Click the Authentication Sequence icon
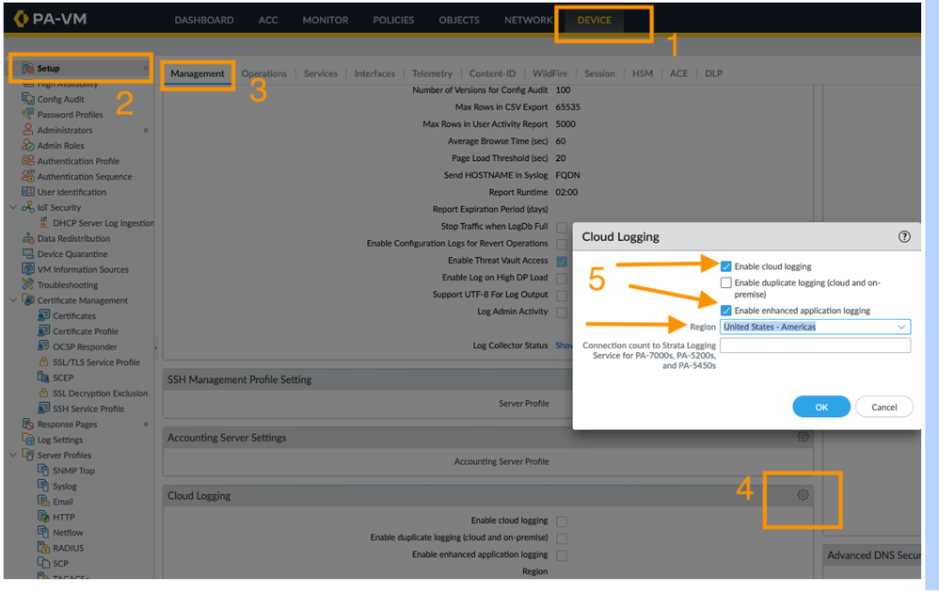The height and width of the screenshot is (593, 939). (27, 176)
